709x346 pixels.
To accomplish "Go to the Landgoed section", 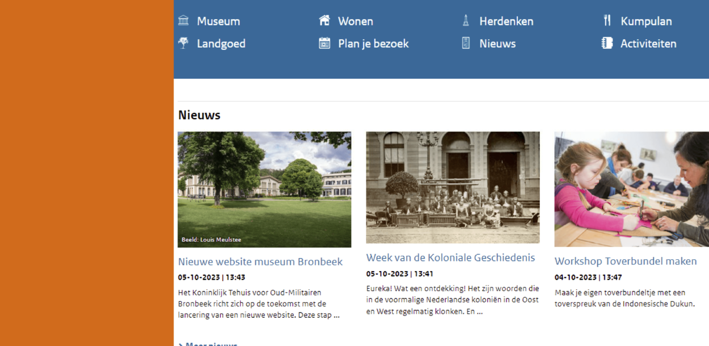I will pyautogui.click(x=221, y=44).
